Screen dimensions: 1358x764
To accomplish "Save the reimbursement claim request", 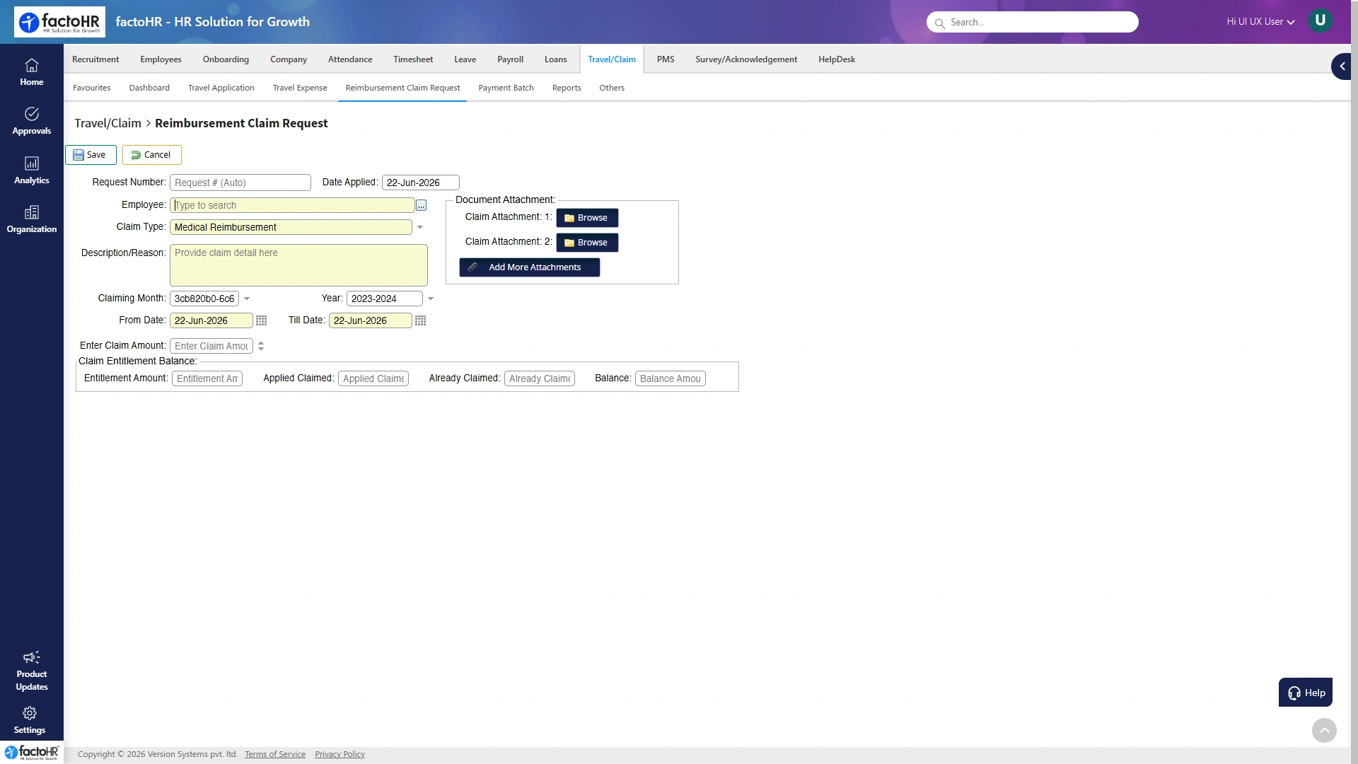I will click(91, 155).
